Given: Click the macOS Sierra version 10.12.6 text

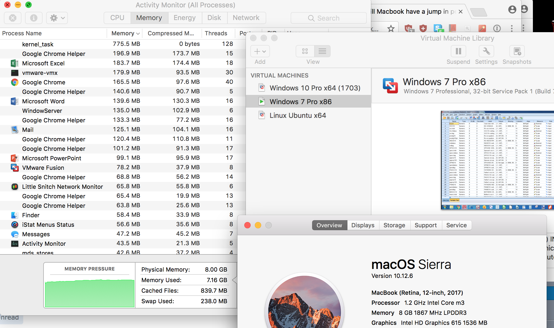Looking at the screenshot, I should point(392,276).
